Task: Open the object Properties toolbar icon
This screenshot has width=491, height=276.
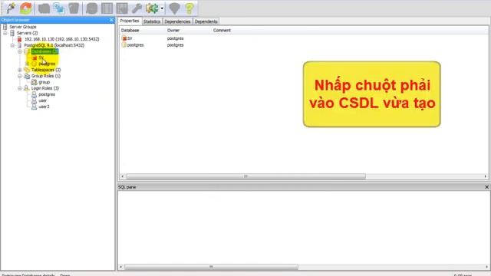Action: [44, 8]
